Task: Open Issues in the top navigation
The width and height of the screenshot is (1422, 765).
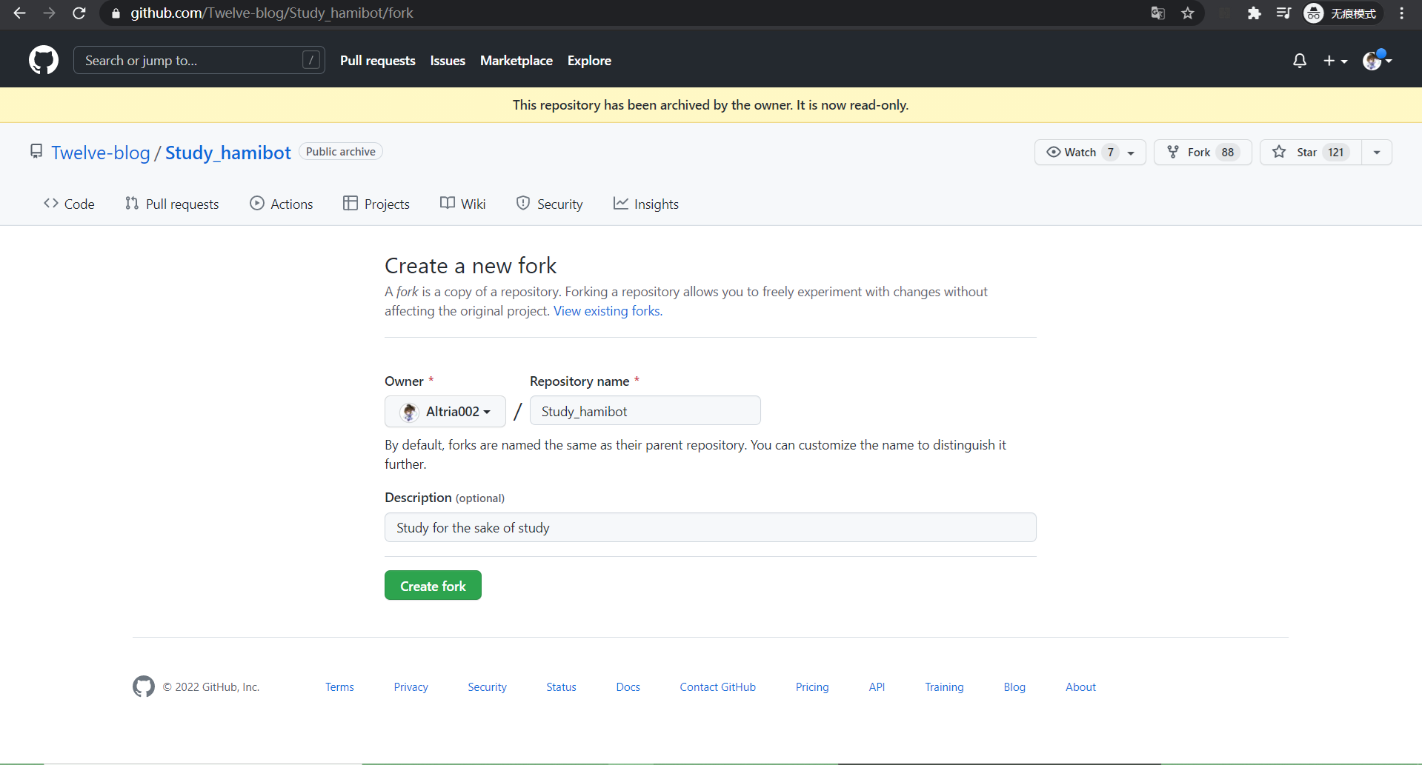Action: point(448,61)
